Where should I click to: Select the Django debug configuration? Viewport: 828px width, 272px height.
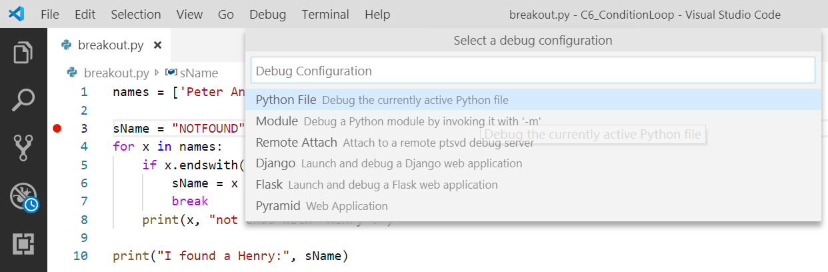tap(533, 163)
